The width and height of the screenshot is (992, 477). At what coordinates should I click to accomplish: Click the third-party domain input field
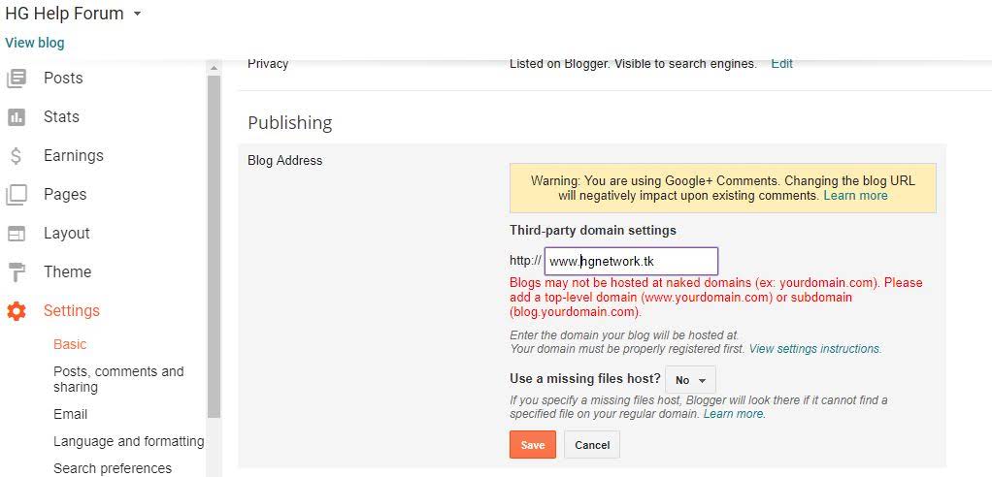point(631,261)
